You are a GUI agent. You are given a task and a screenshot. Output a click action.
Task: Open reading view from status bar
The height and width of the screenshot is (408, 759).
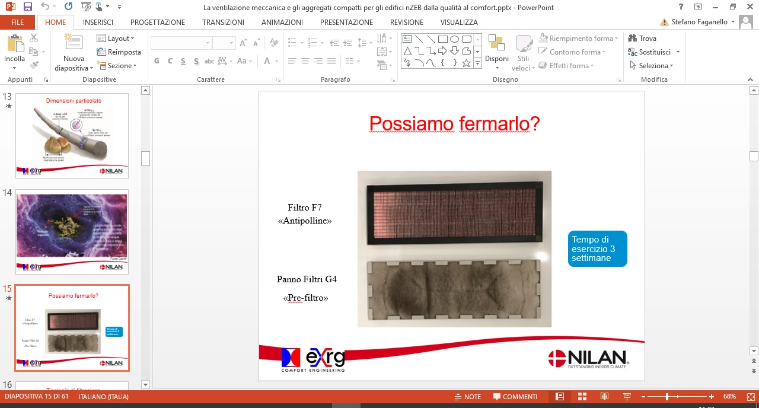coord(604,397)
